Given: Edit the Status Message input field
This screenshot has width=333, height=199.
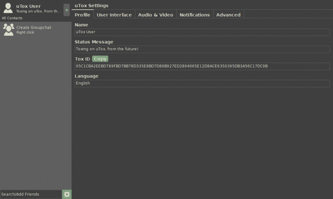Looking at the screenshot, I should click(x=202, y=49).
